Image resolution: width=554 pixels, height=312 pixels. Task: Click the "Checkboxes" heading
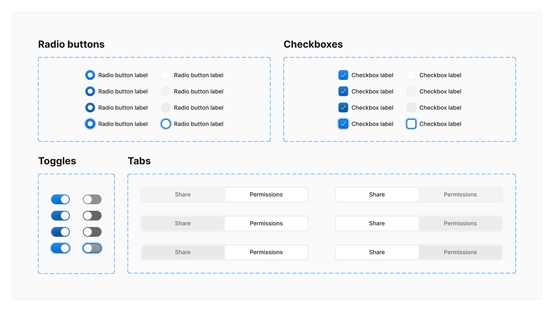(313, 44)
